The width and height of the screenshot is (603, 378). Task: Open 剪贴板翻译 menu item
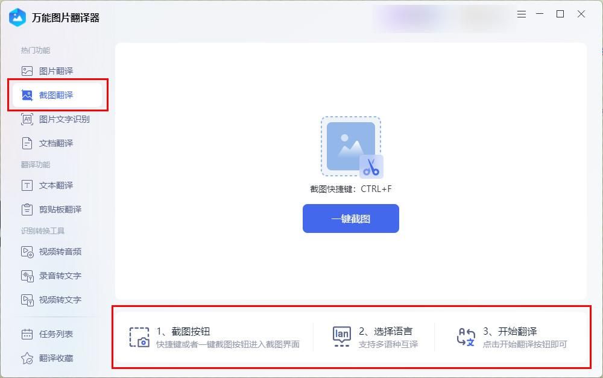[57, 209]
